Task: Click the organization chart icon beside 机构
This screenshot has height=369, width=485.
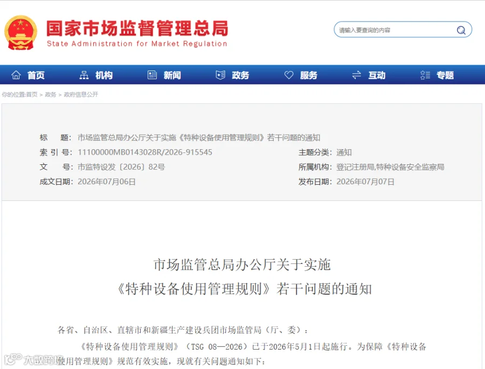Action: click(84, 75)
